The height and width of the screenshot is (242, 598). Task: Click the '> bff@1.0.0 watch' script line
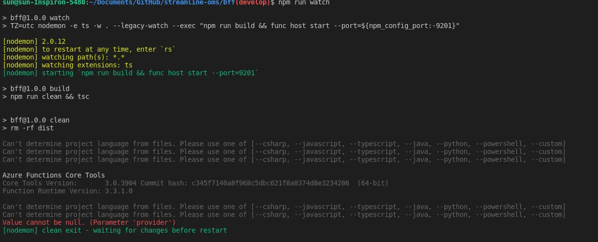(36, 18)
